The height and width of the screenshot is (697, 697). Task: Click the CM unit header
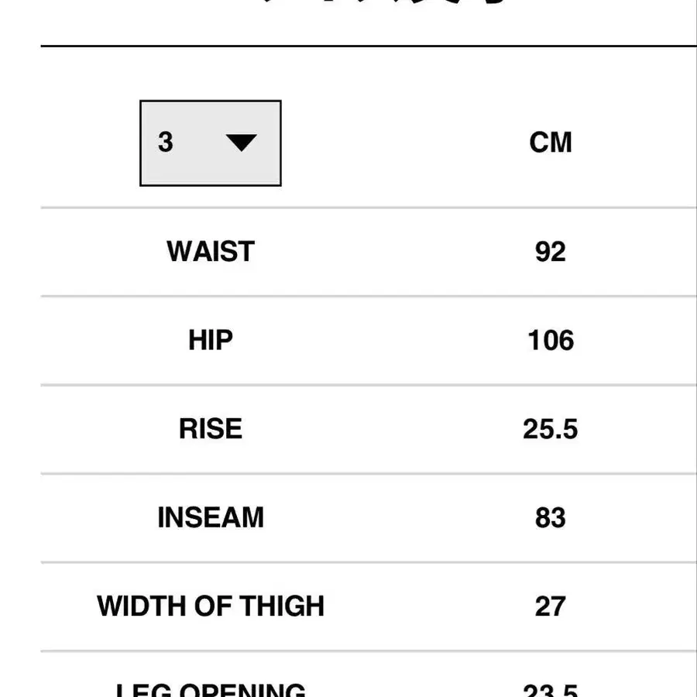click(551, 142)
